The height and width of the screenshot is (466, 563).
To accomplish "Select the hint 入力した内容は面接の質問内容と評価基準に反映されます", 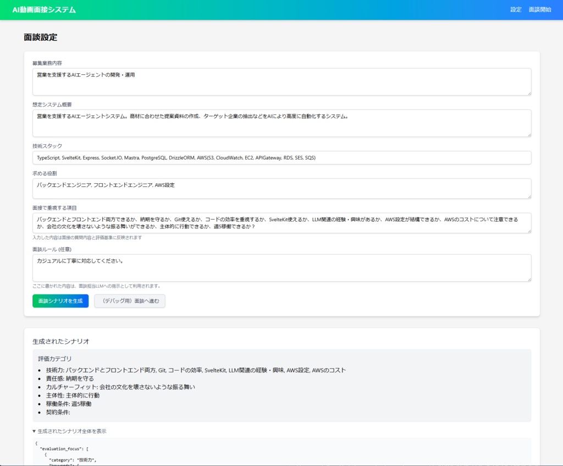I will [x=87, y=238].
